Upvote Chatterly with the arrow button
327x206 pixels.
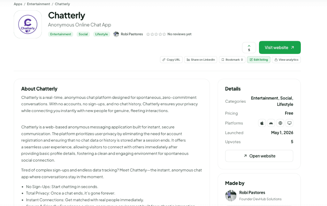pos(249,48)
